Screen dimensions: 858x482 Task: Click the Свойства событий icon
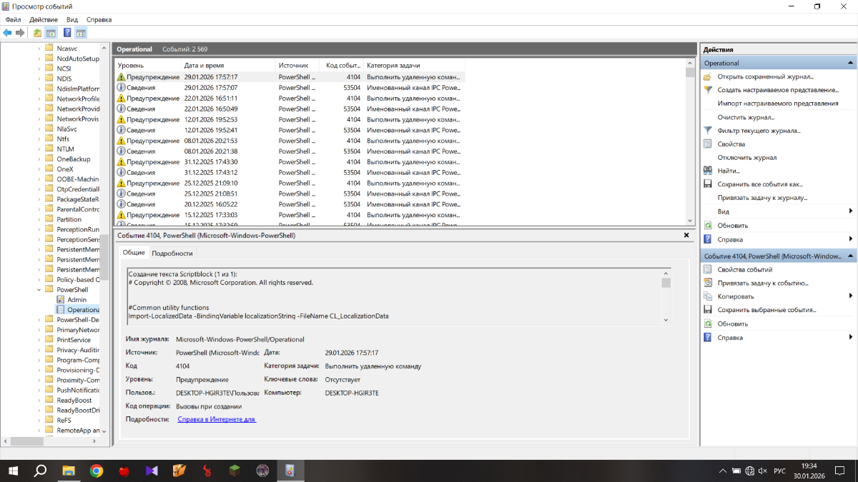point(708,269)
